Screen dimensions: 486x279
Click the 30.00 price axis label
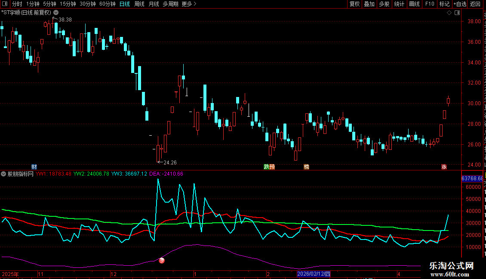point(474,103)
